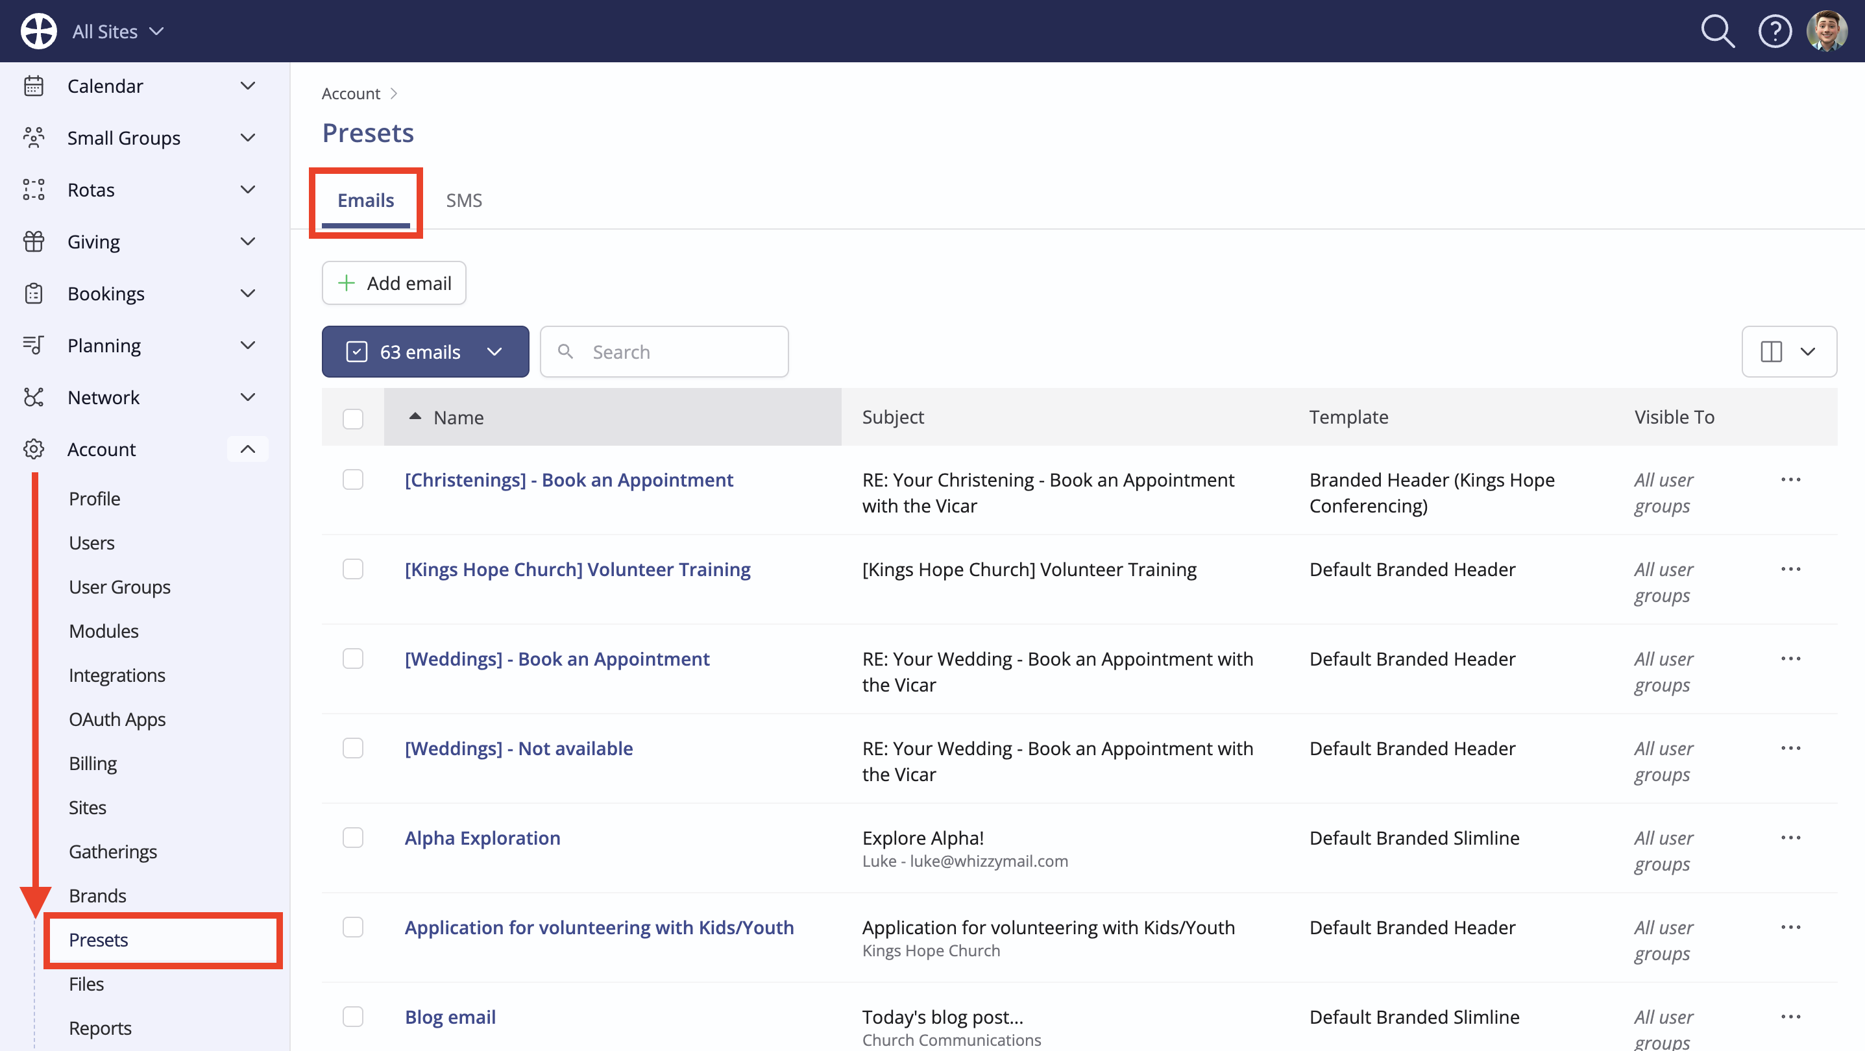The height and width of the screenshot is (1051, 1865).
Task: Open the column layout dropdown
Action: pos(1789,352)
